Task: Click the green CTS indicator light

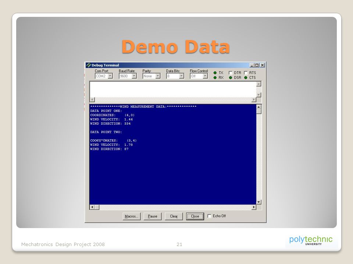Action: click(x=246, y=77)
